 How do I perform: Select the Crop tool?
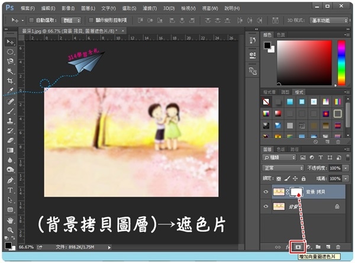click(10, 81)
